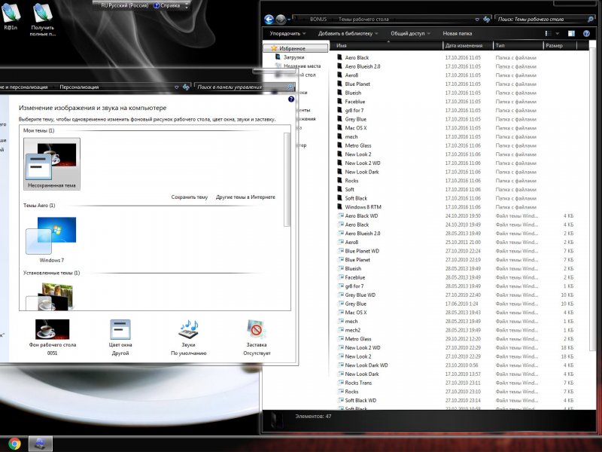Click 'Персонализация' breadcrumb in address bar
Screen dimensions: 602x452
(x=79, y=87)
